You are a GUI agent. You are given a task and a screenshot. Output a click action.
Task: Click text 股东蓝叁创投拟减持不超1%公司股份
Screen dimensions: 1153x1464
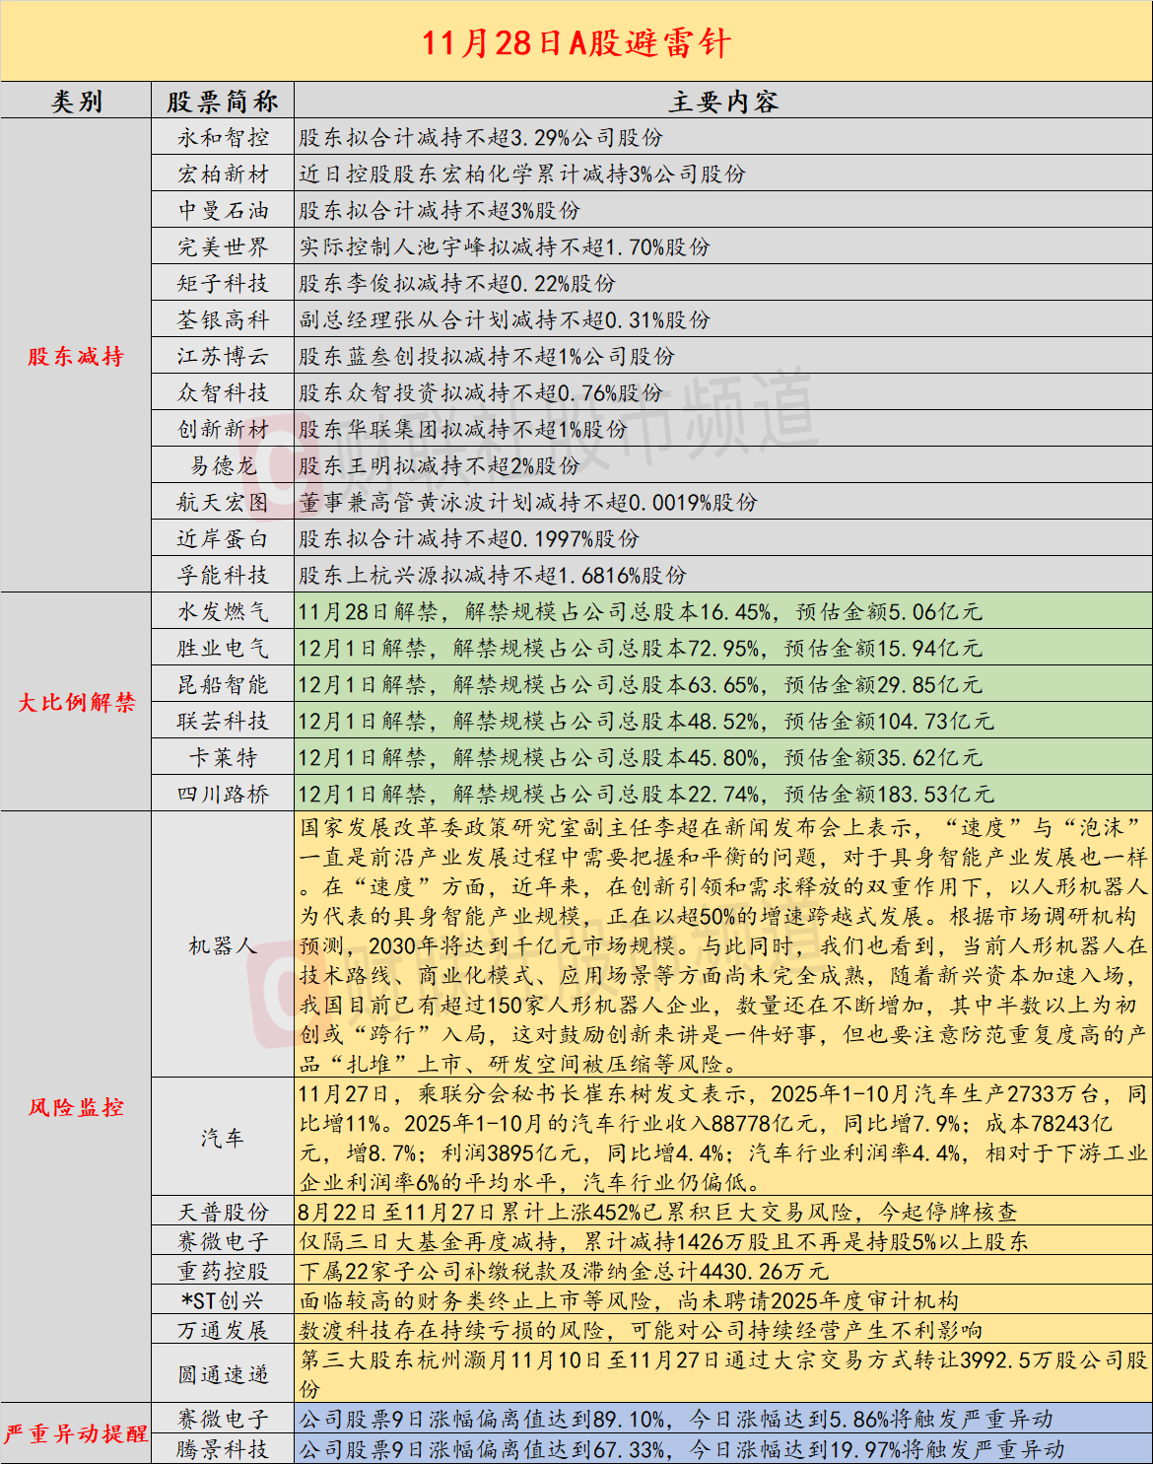[x=487, y=357]
